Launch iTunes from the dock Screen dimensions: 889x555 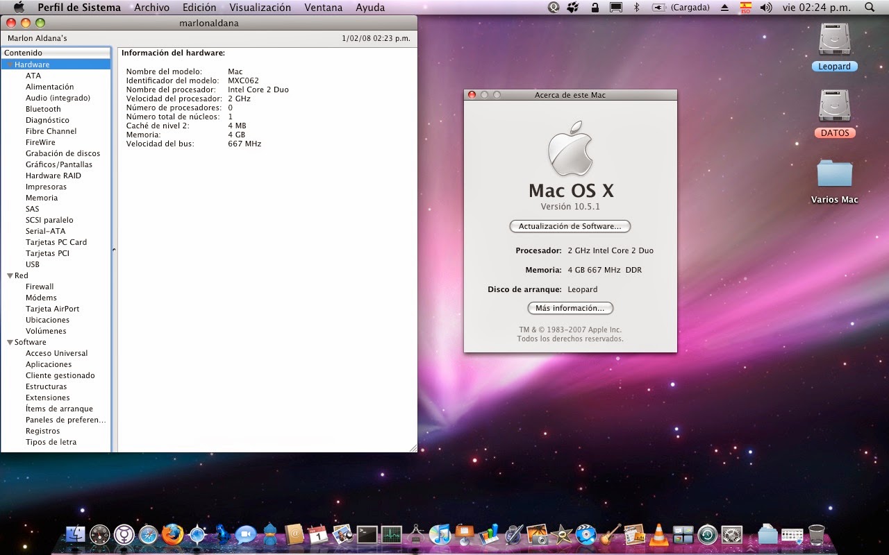pyautogui.click(x=440, y=534)
